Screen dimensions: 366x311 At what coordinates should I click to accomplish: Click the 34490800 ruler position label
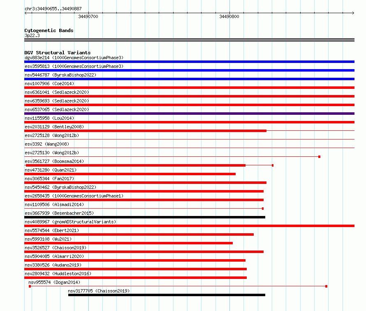pyautogui.click(x=229, y=16)
